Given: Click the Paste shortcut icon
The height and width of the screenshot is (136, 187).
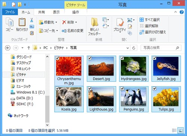Looking at the screenshot, I should [x=32, y=33].
